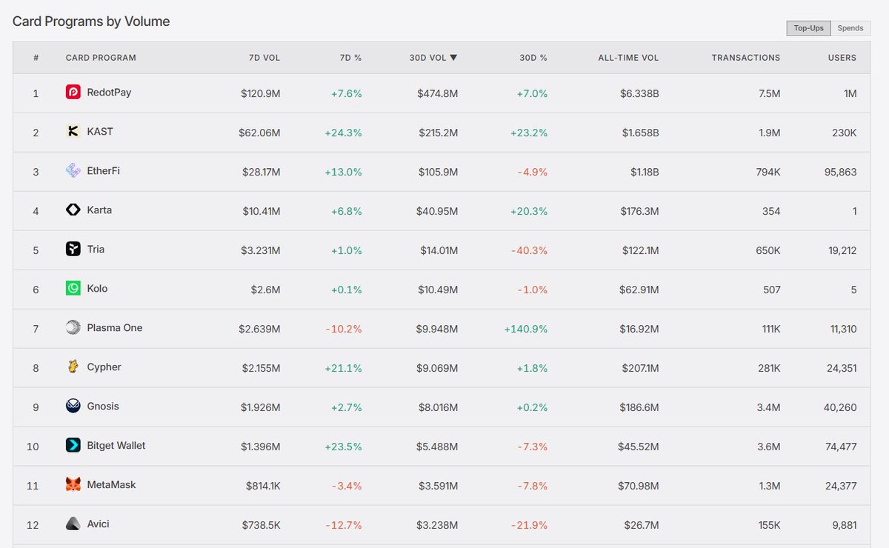Click the Karta logo icon
Image resolution: width=889 pixels, height=548 pixels.
click(x=73, y=210)
